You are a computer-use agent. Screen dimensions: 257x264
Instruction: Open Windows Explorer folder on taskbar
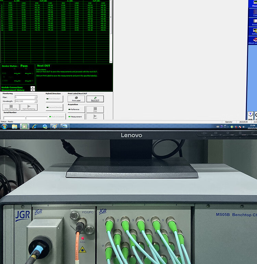pyautogui.click(x=14, y=126)
